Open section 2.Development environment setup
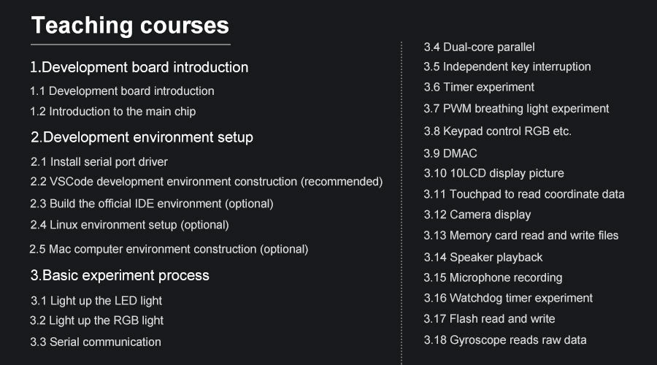This screenshot has height=365, width=657. click(x=142, y=137)
